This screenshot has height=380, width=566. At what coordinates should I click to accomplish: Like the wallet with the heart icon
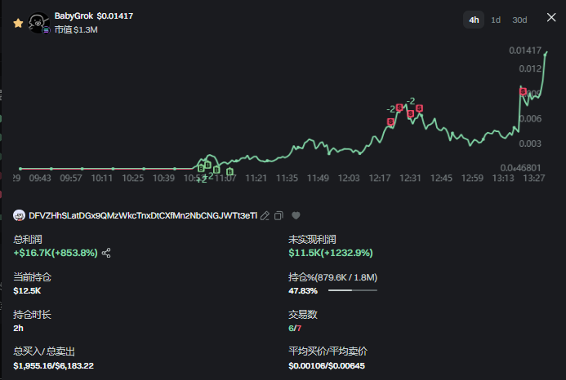(296, 215)
